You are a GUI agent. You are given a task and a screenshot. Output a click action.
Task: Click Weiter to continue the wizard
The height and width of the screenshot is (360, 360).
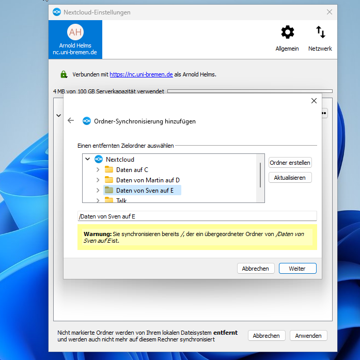(x=298, y=269)
